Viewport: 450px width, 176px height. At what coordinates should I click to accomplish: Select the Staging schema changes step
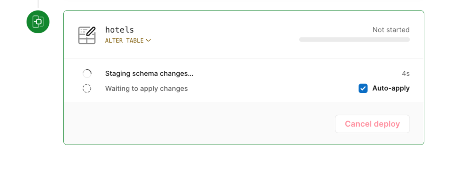tap(149, 73)
